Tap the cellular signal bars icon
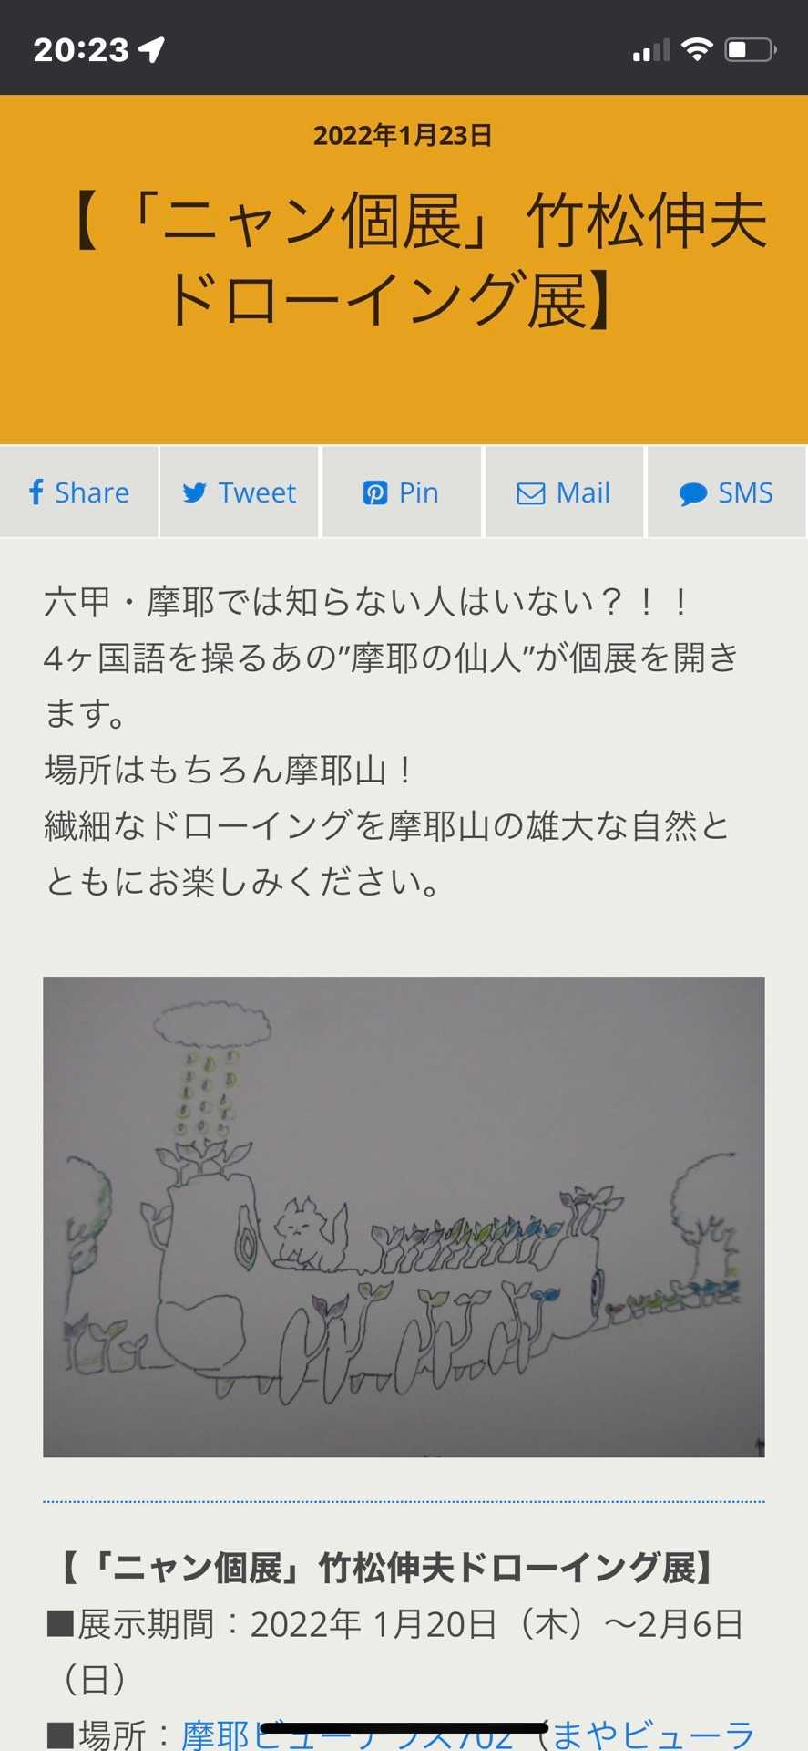 click(651, 50)
